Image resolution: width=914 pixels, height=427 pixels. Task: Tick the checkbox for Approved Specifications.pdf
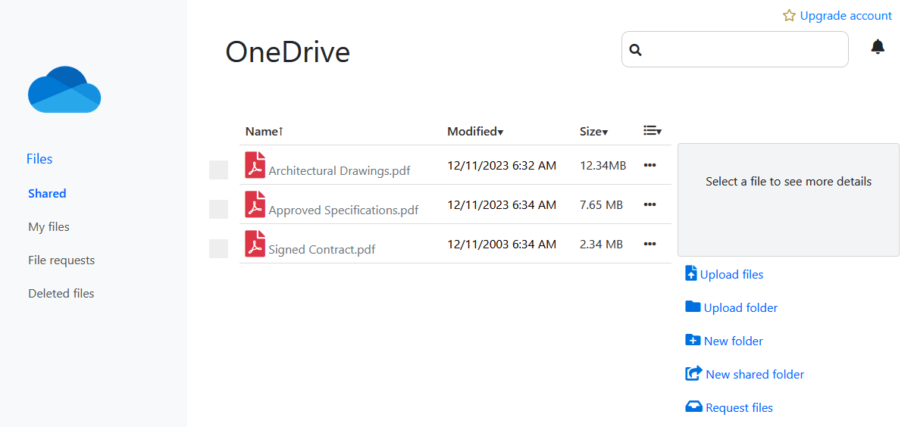tap(218, 209)
